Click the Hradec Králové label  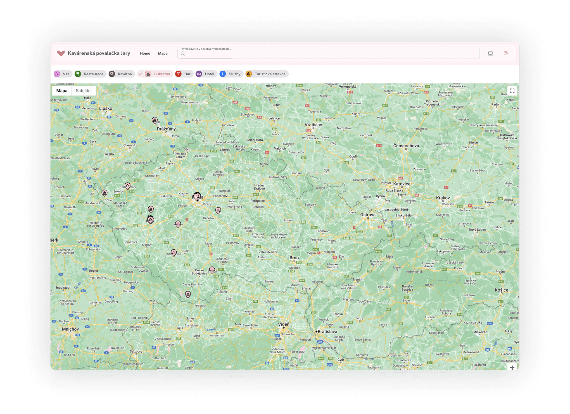259,187
